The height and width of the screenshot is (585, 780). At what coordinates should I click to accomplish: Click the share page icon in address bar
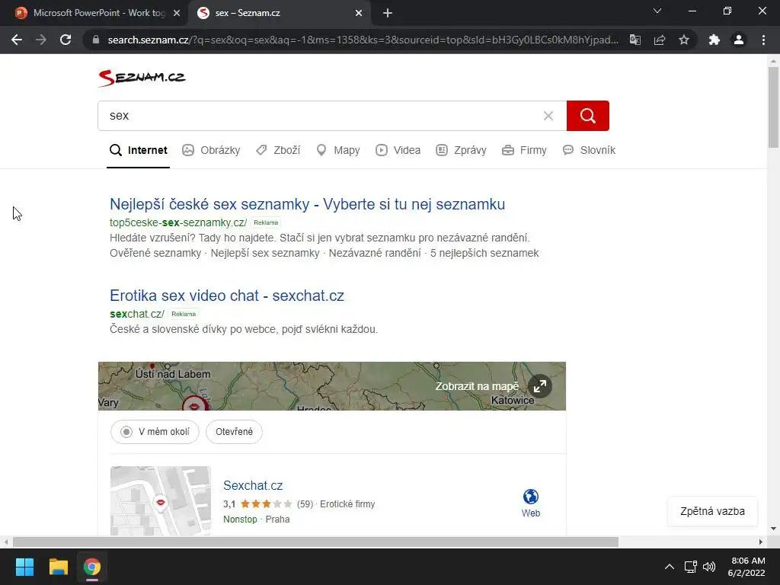[660, 40]
